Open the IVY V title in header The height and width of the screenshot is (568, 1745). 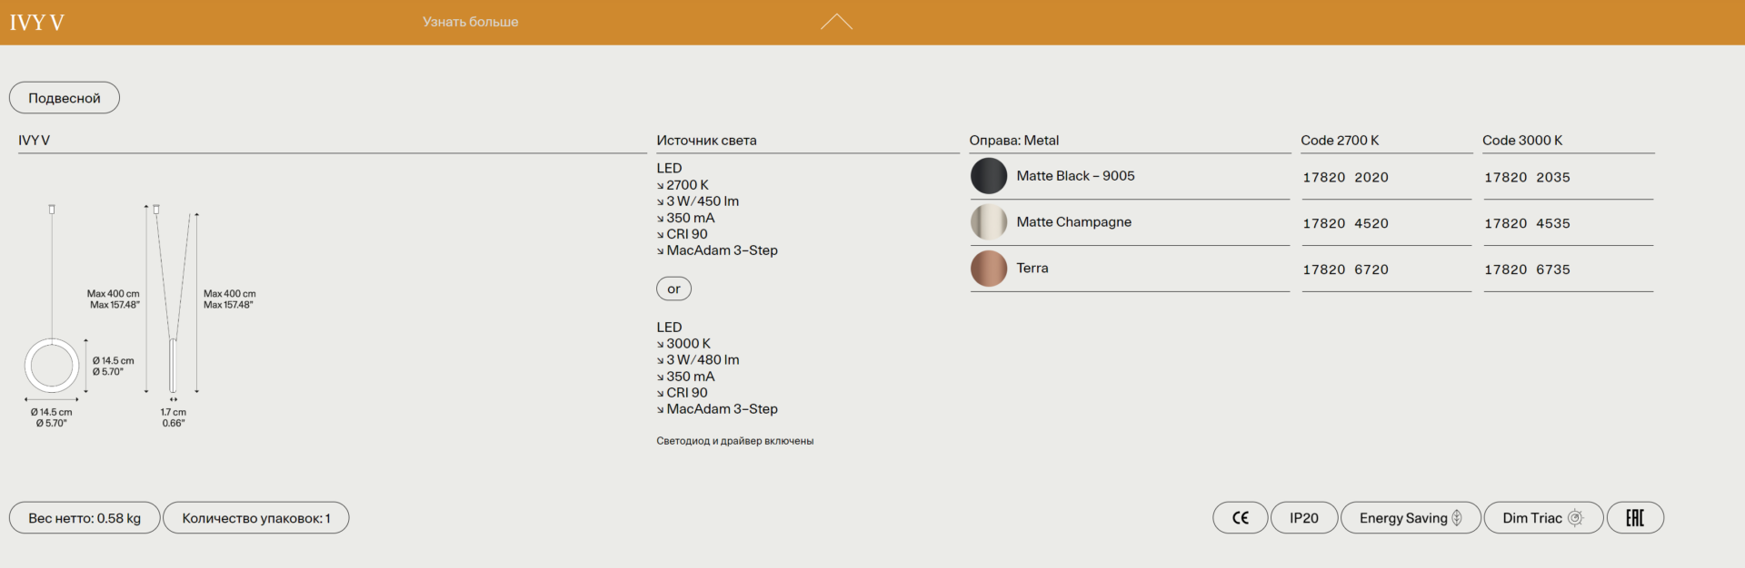coord(37,23)
